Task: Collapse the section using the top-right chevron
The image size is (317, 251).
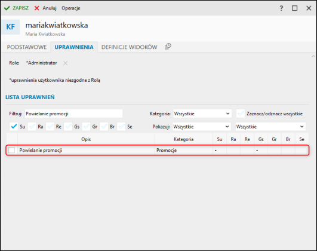Action: tap(313, 56)
